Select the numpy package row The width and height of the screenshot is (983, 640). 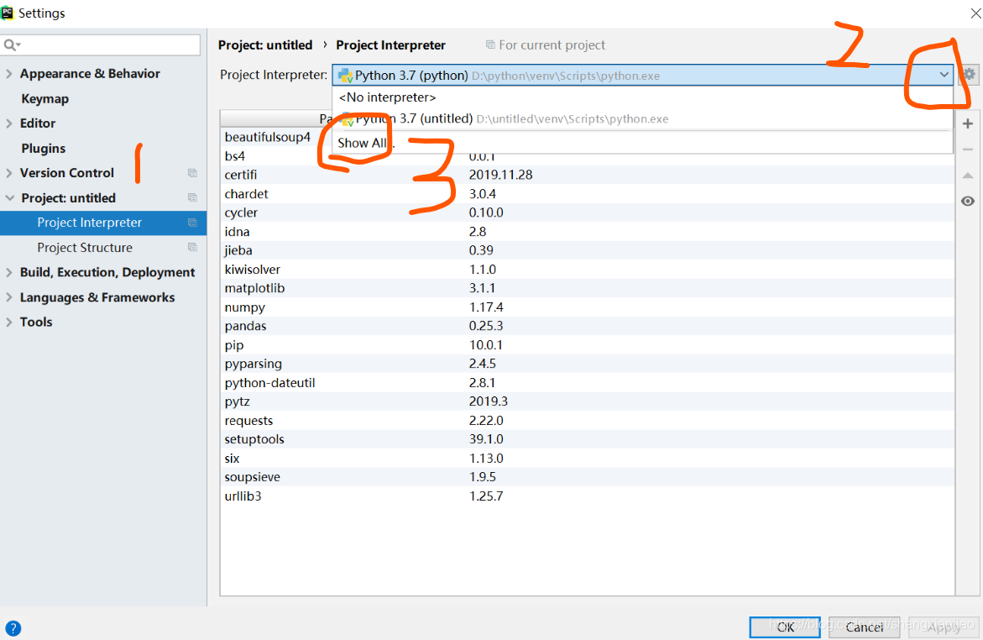tap(588, 307)
